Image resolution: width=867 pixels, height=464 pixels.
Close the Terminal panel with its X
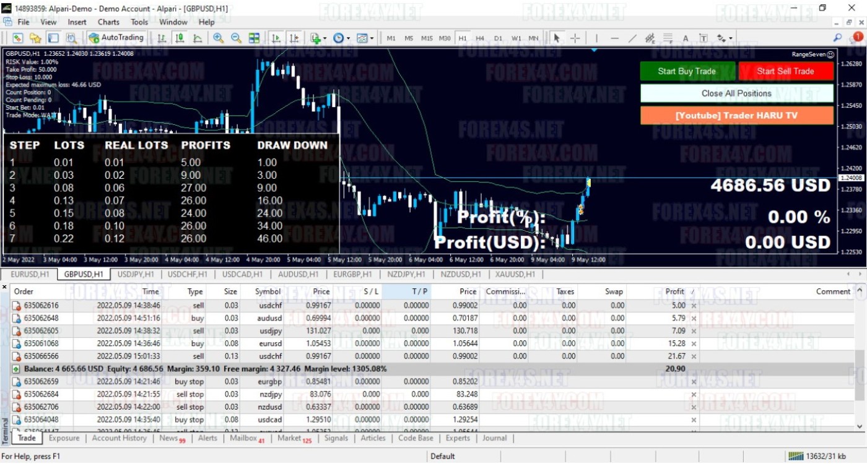[5, 287]
